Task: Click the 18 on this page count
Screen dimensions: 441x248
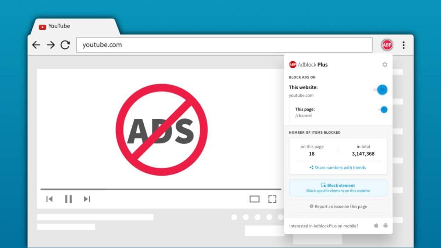Action: pos(312,154)
